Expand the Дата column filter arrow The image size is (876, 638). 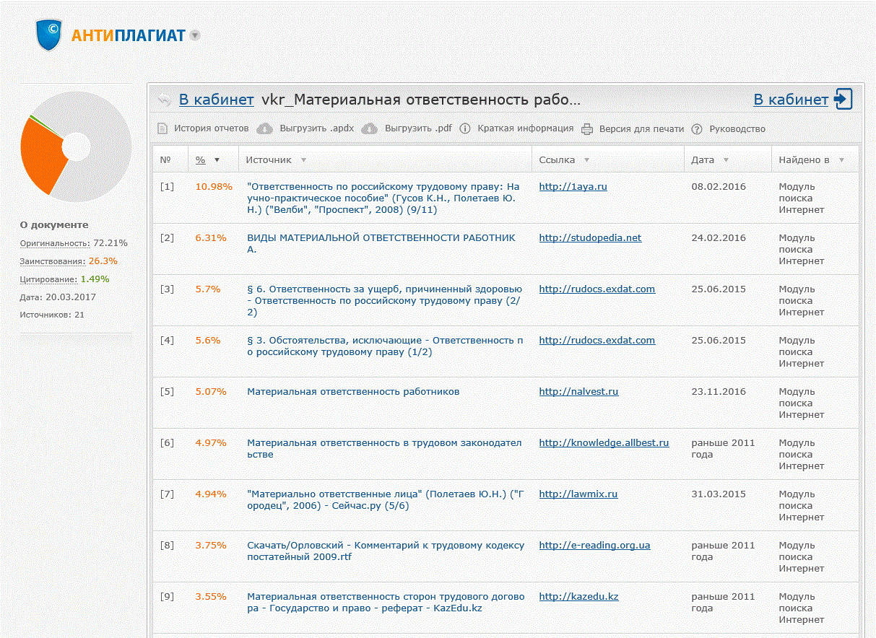pos(726,160)
